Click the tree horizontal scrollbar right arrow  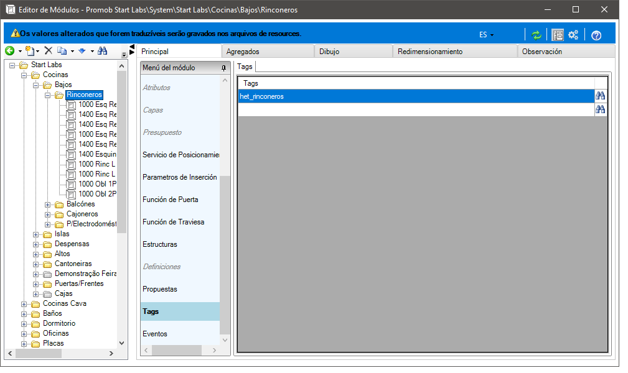111,354
